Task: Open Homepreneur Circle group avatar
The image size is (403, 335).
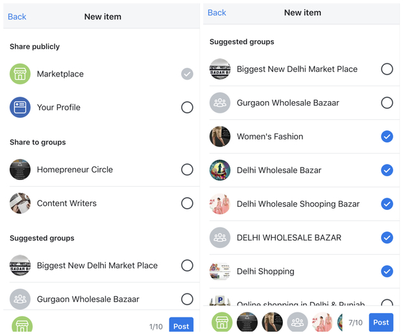Action: pyautogui.click(x=20, y=169)
